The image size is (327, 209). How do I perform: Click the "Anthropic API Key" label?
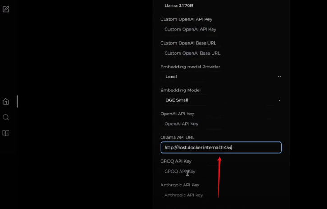point(180,185)
